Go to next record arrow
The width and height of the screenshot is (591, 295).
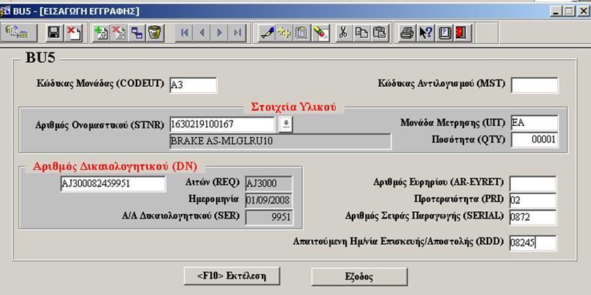(x=220, y=33)
